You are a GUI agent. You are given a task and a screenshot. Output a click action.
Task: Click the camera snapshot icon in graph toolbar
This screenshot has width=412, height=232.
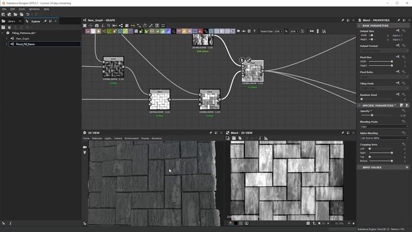click(97, 26)
